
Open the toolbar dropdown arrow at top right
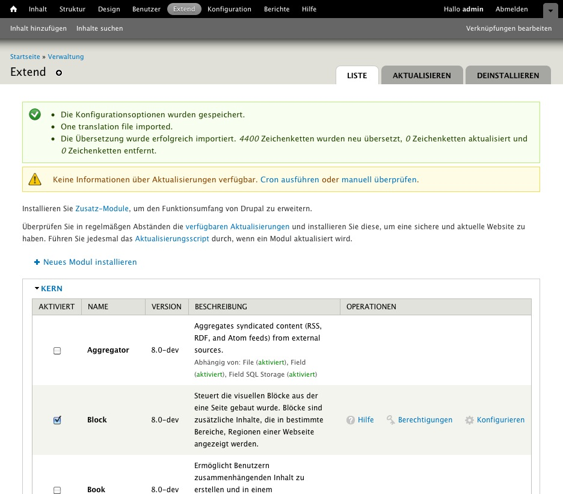click(550, 11)
